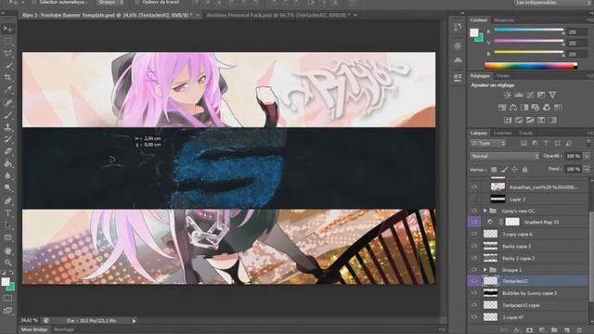Open History panel icon in dock
Image resolution: width=594 pixels, height=334 pixels.
coord(458,27)
